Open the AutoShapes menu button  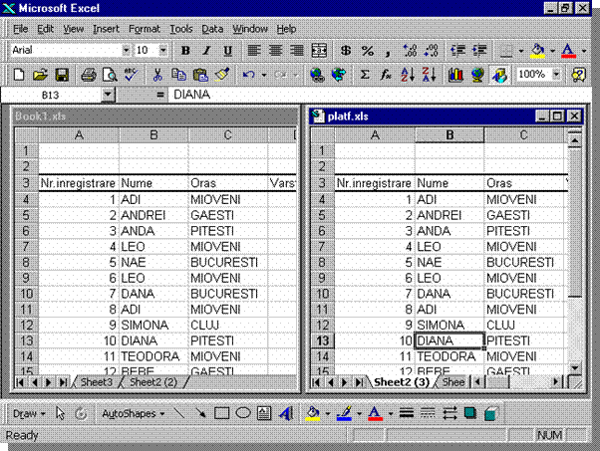[133, 413]
